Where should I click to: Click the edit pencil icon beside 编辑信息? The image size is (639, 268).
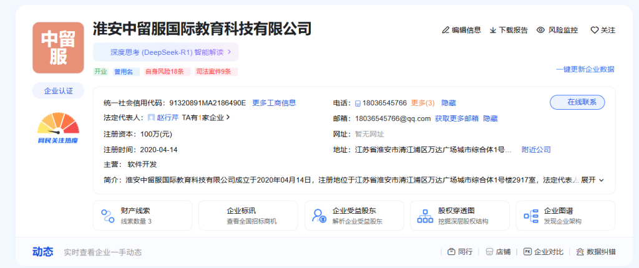pyautogui.click(x=446, y=30)
